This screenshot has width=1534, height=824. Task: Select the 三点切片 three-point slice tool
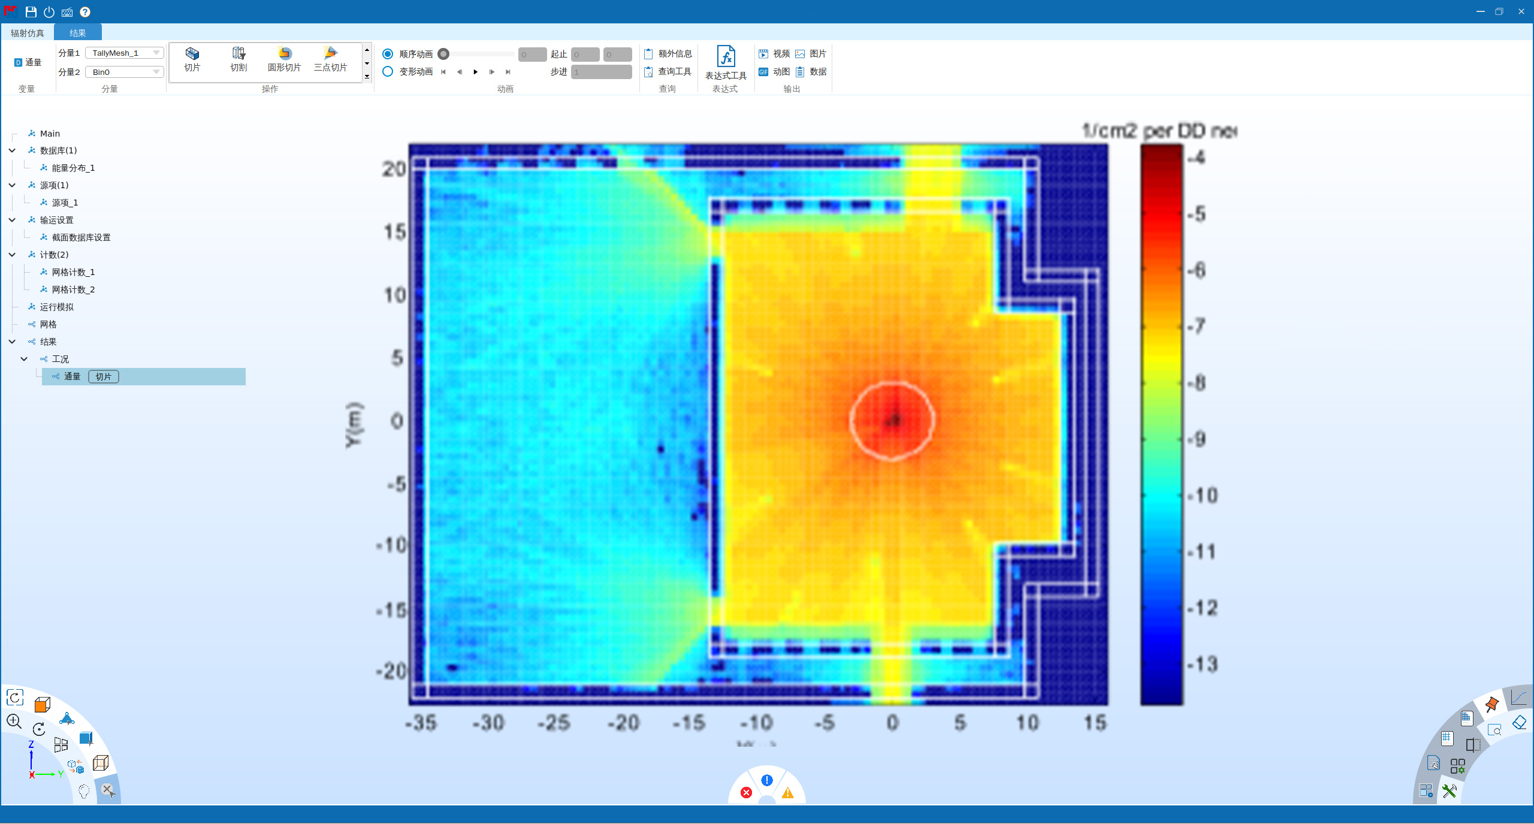click(330, 59)
